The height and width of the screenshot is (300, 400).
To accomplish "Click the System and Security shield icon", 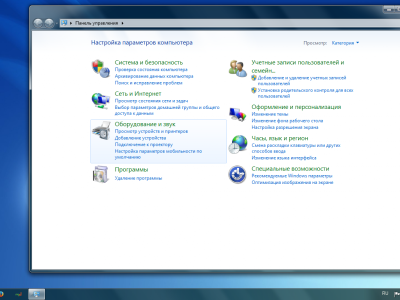I will click(100, 68).
